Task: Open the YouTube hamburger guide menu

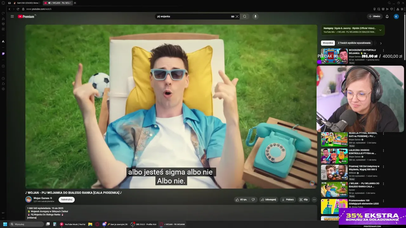Action: tap(12, 16)
